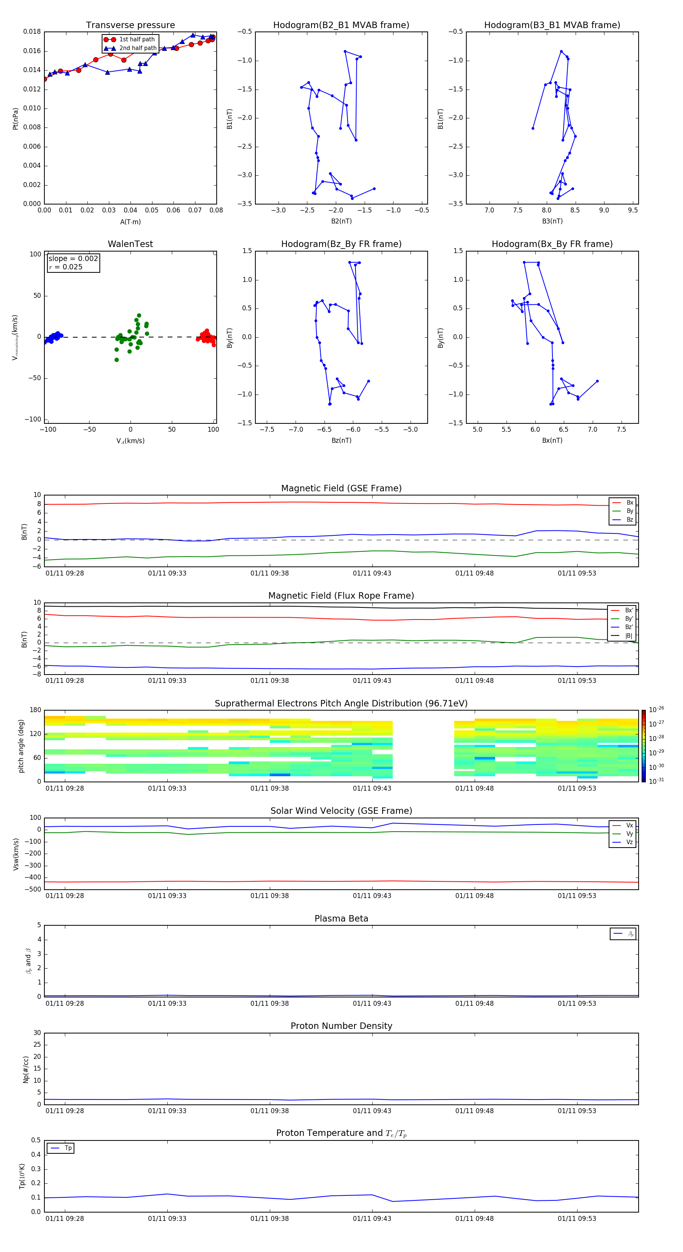Click the 'Plasma Beta' plot title
This screenshot has height=1252, width=683.
click(x=341, y=919)
